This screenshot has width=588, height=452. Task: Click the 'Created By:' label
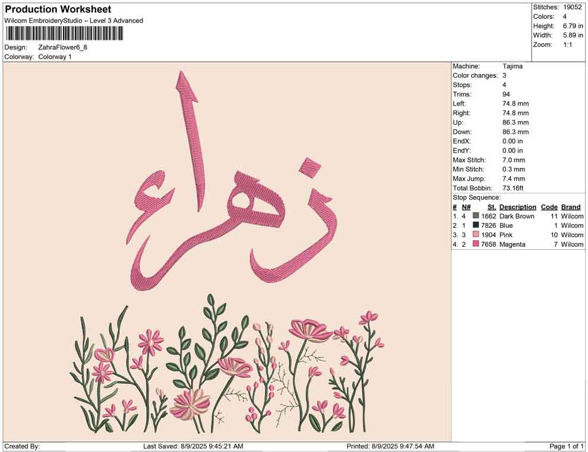pyautogui.click(x=22, y=446)
